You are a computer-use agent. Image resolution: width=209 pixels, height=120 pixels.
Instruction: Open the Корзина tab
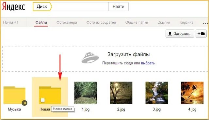click(186, 22)
